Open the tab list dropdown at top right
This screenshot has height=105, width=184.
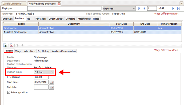coord(181,3)
